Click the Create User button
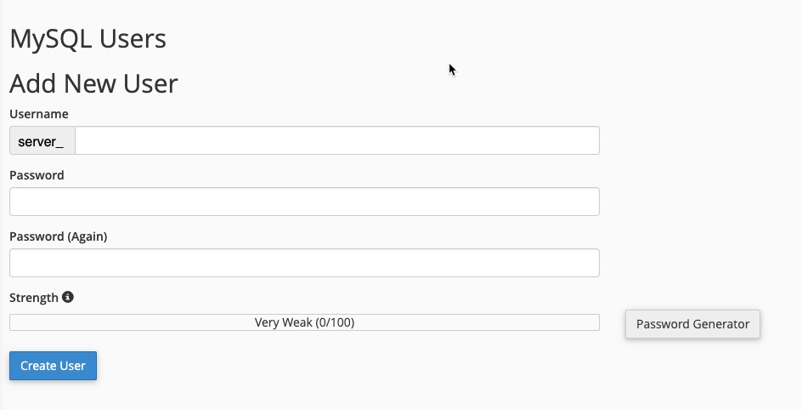This screenshot has height=410, width=802. 53,366
